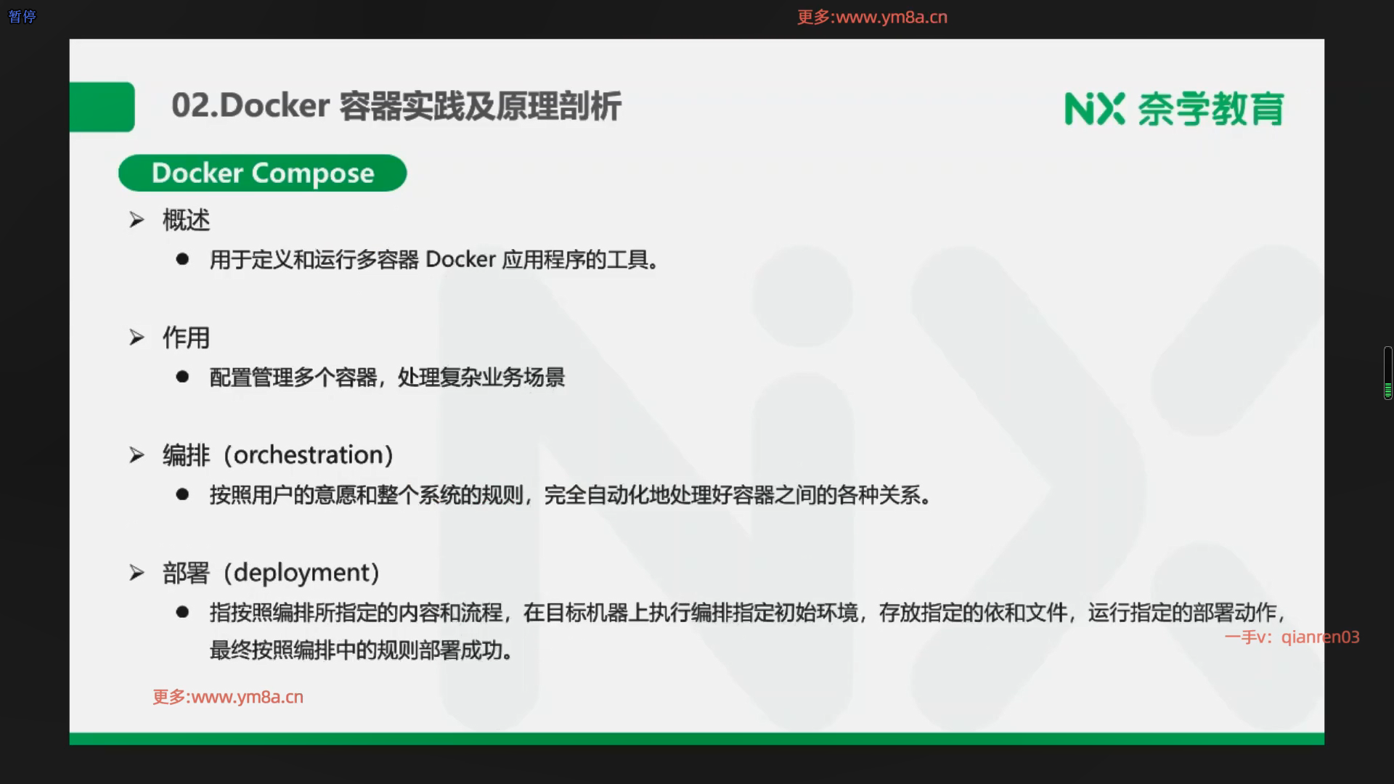Click the NX 奈学教育 logo
The width and height of the screenshot is (1394, 784).
click(x=1174, y=109)
